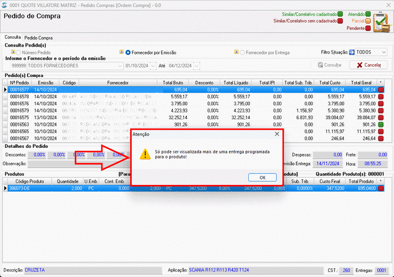Switch to the Consulta tab

pos(12,37)
